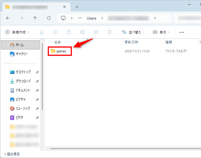Click the search box right of address bar
The image size is (201, 158).
tap(188, 18)
